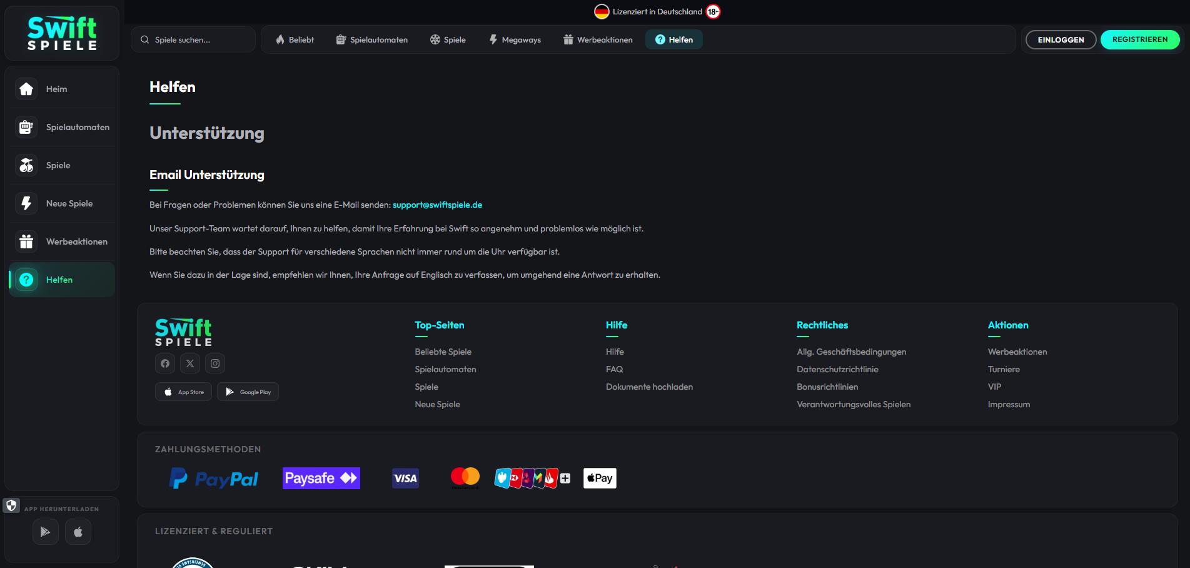This screenshot has height=568, width=1190.
Task: Click the German flag license icon
Action: [602, 11]
